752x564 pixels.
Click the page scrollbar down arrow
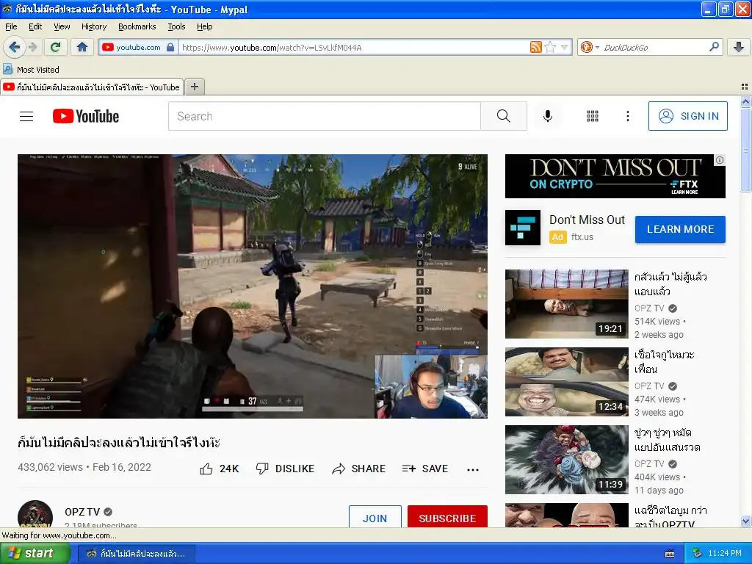pyautogui.click(x=745, y=521)
